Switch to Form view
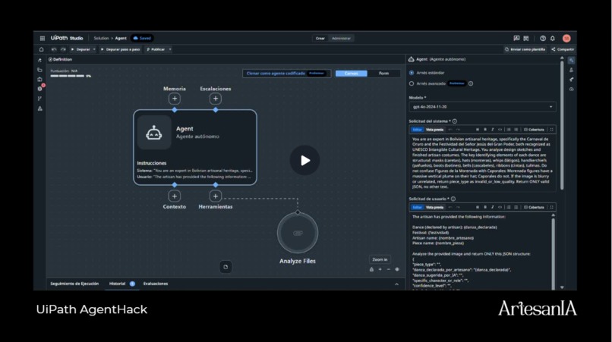Image resolution: width=612 pixels, height=342 pixels. pyautogui.click(x=383, y=74)
